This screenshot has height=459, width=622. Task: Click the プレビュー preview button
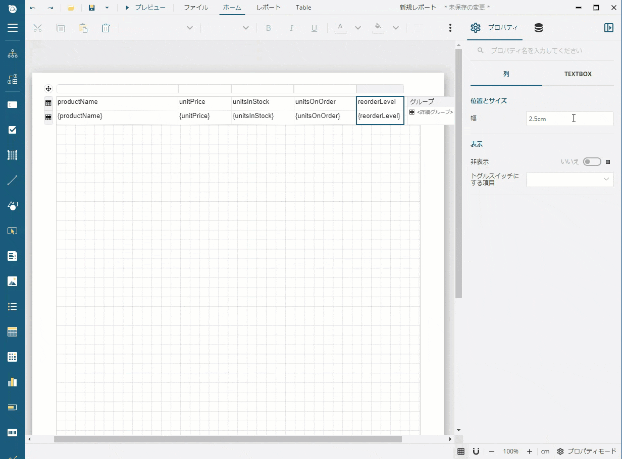pos(145,8)
